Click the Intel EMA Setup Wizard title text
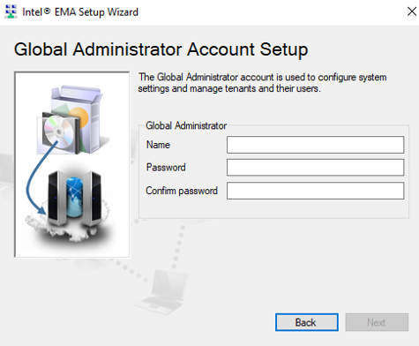 pyautogui.click(x=80, y=12)
